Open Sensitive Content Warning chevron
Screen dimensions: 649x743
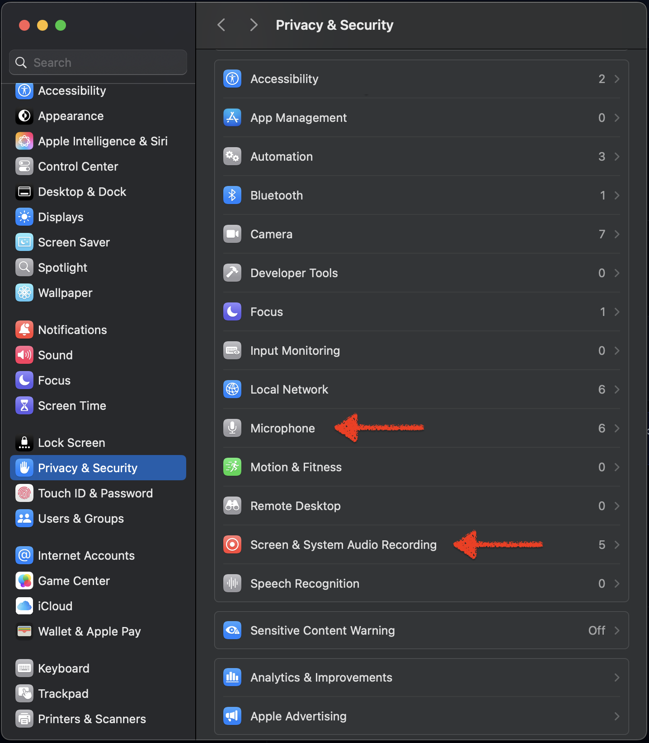[617, 631]
